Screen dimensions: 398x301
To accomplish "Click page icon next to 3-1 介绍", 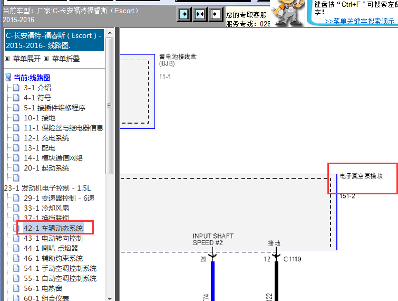I will coord(16,88).
